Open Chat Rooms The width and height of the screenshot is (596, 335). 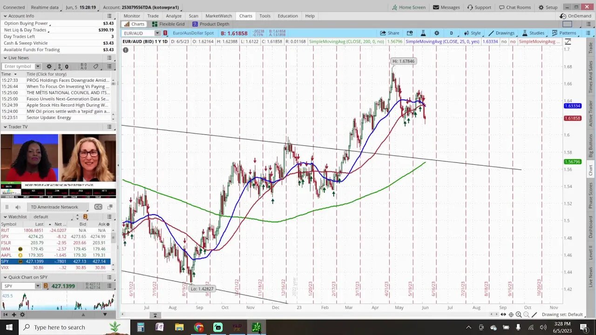tap(515, 7)
